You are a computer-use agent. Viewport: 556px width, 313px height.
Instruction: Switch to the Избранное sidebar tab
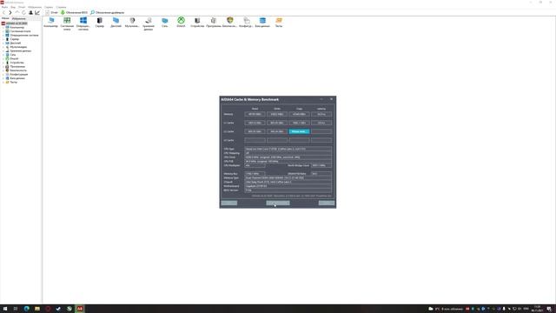coord(19,18)
